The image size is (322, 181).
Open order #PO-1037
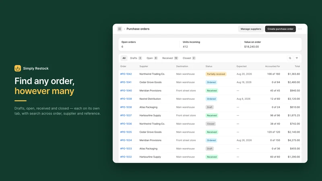tap(126, 115)
